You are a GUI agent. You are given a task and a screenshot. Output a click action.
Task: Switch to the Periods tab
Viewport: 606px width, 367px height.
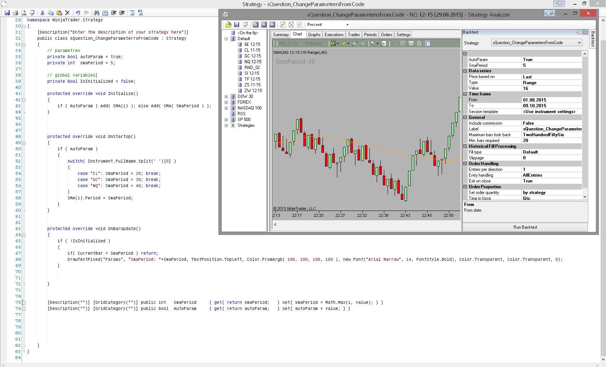tap(371, 35)
